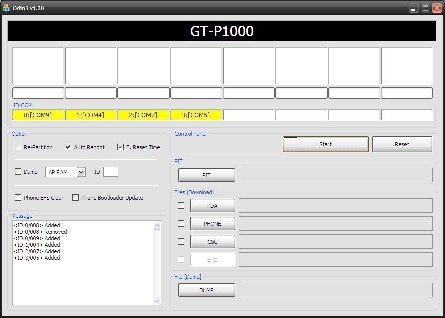Image resolution: width=445 pixels, height=318 pixels.
Task: Click the ID input field beside Dump
Action: tap(111, 172)
